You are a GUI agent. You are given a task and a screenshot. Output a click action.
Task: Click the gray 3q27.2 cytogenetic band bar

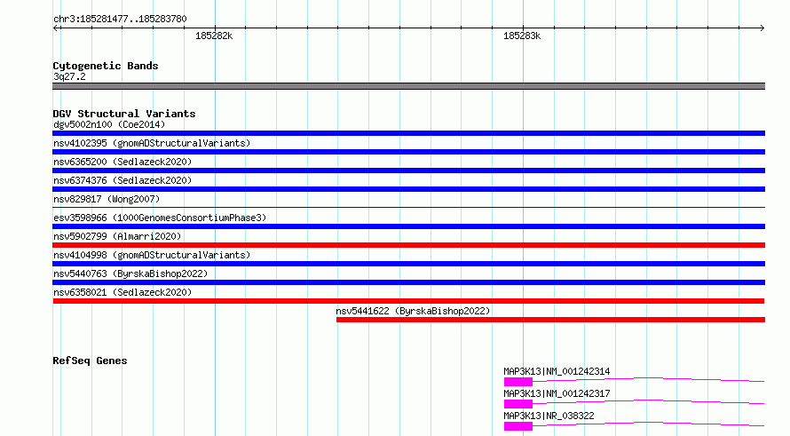click(408, 86)
